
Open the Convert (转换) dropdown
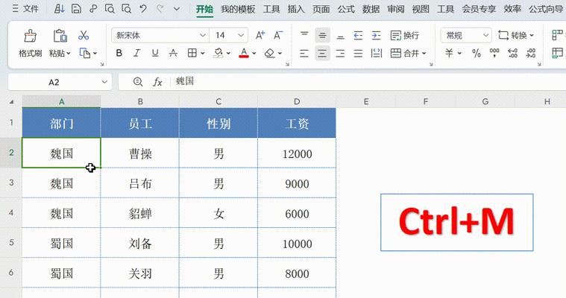pyautogui.click(x=516, y=35)
